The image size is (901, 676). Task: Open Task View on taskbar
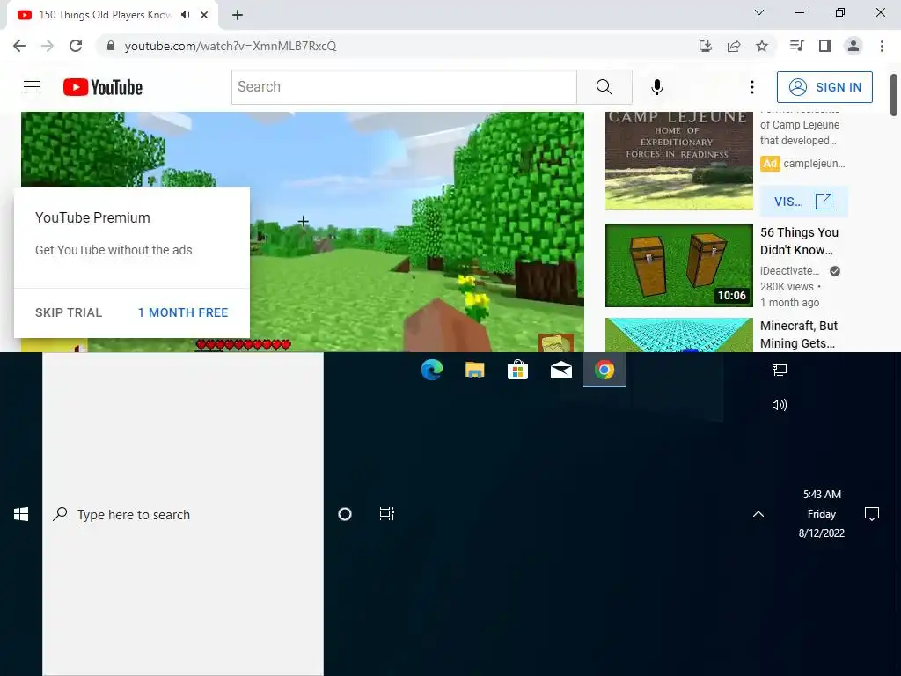click(387, 514)
